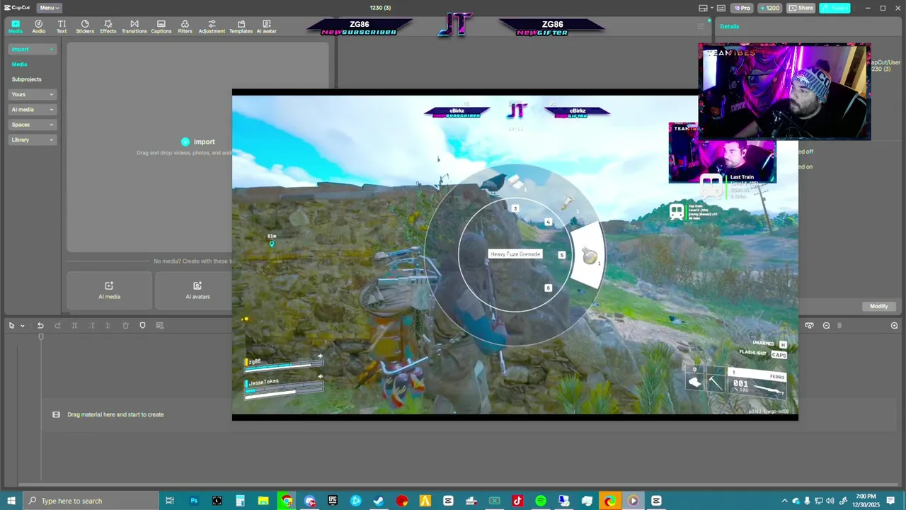Expand the cursor tool dropdown arrow
This screenshot has width=906, height=510.
click(23, 326)
